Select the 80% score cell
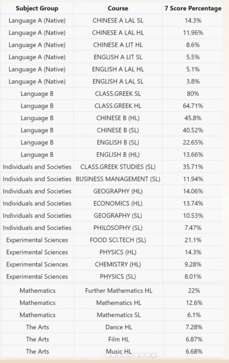229x363 pixels. (193, 94)
